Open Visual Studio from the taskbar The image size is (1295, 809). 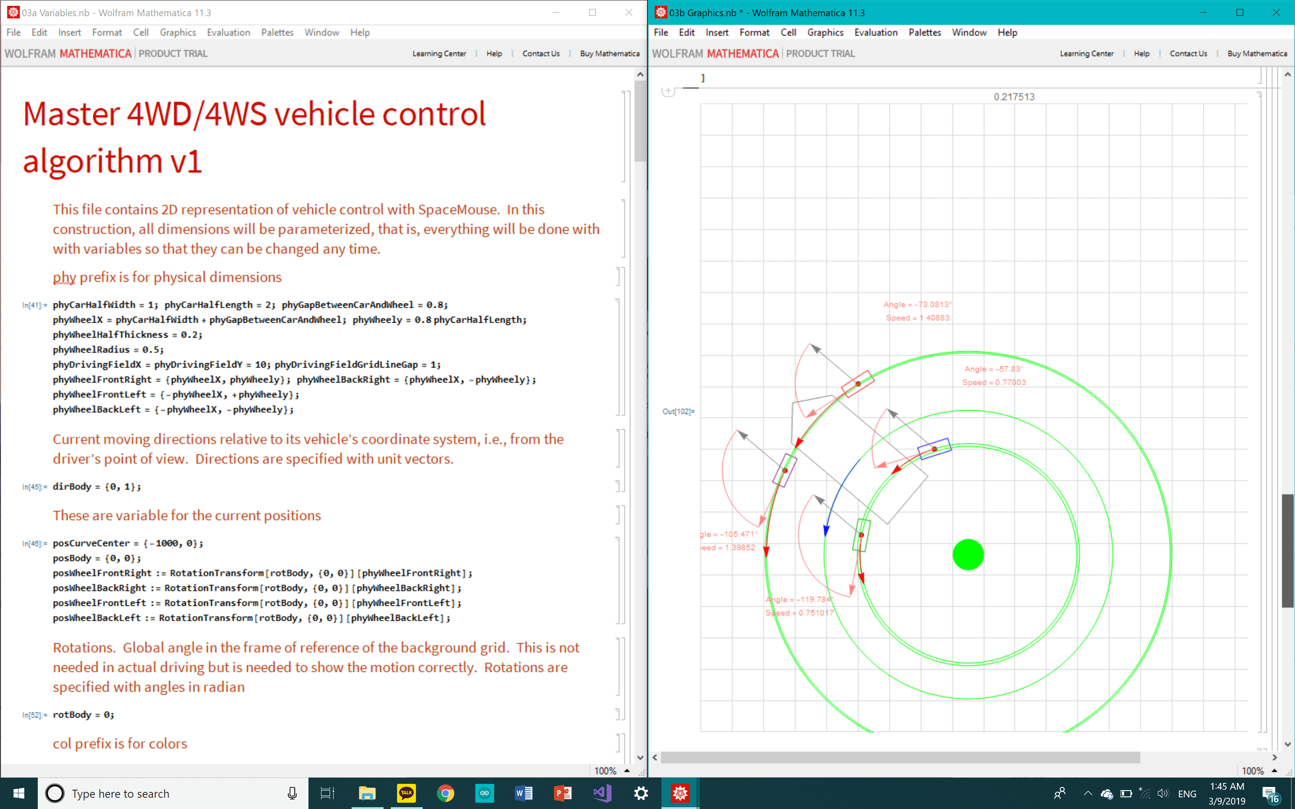click(602, 793)
